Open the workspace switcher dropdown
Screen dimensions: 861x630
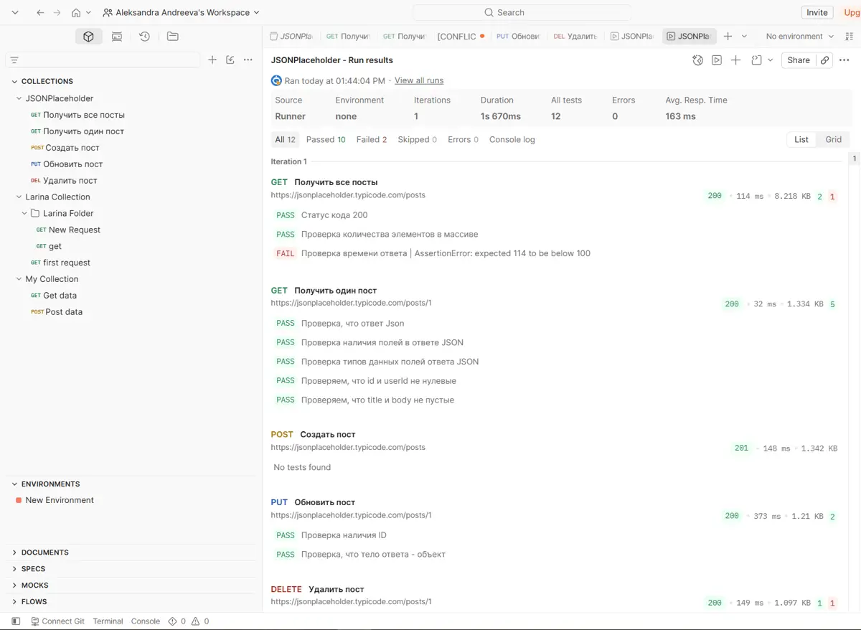(181, 13)
